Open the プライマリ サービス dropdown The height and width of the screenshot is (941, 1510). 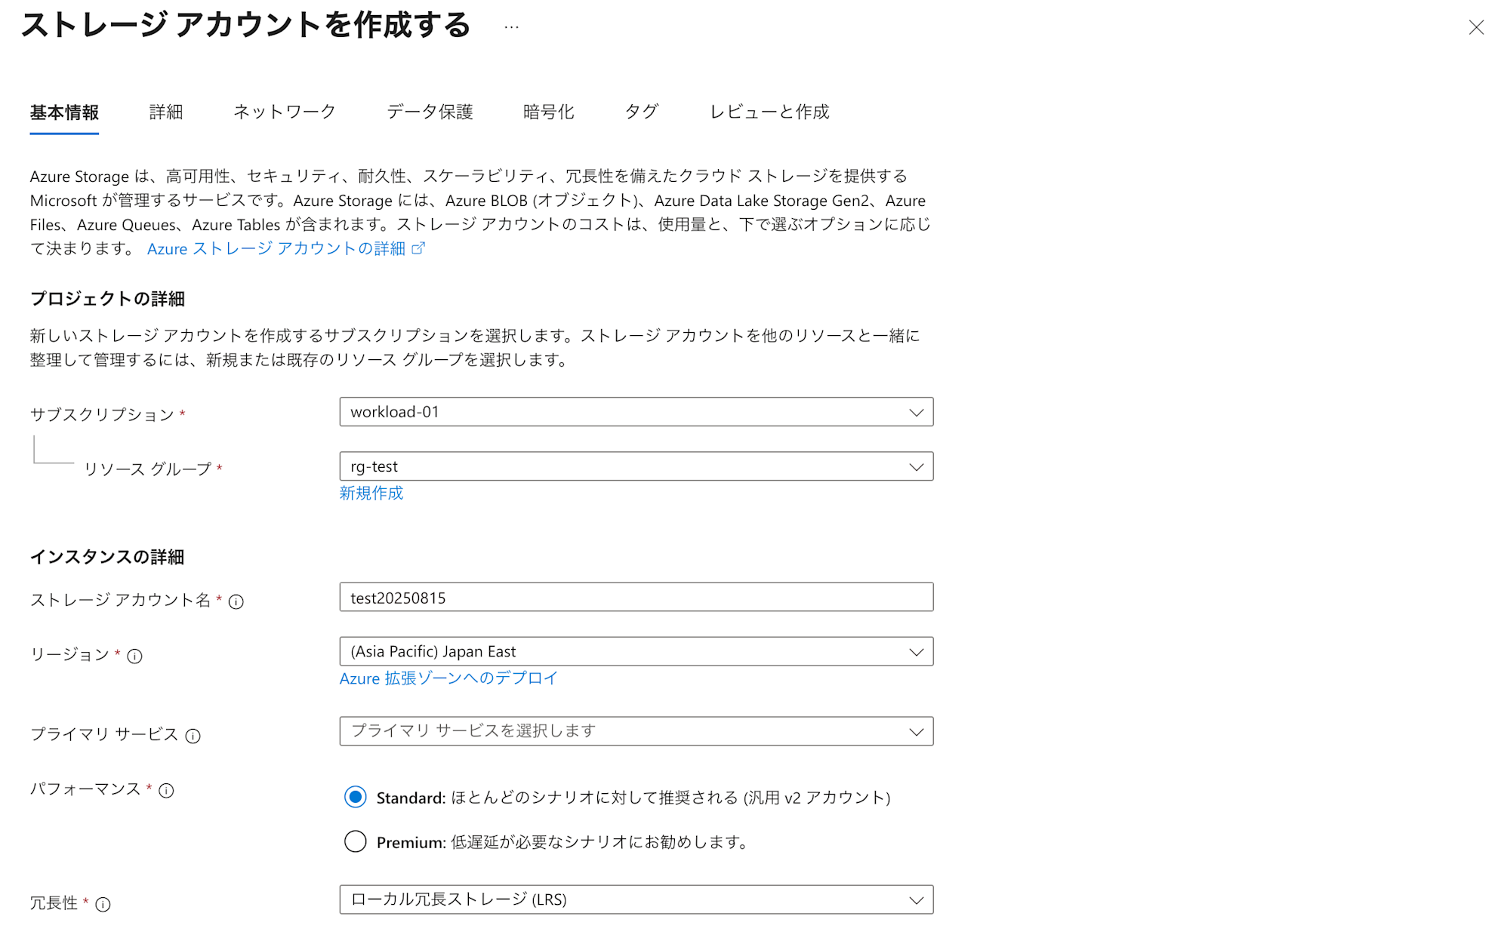(x=636, y=731)
